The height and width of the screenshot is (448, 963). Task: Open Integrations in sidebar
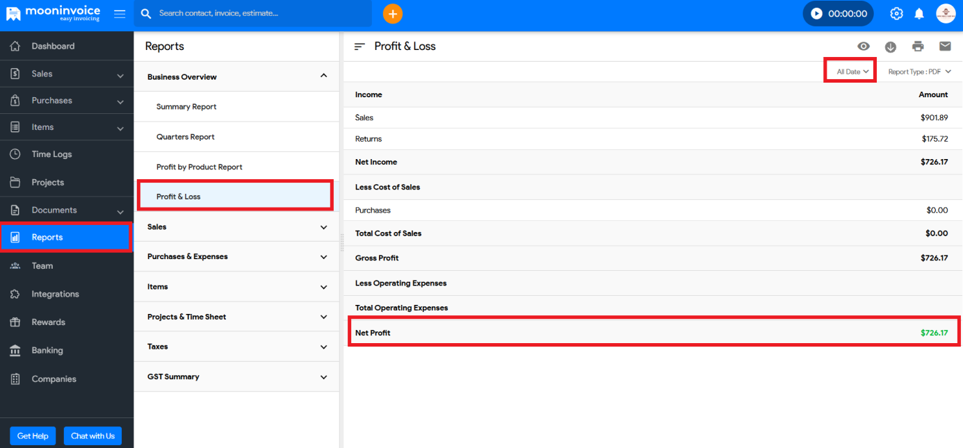67,294
